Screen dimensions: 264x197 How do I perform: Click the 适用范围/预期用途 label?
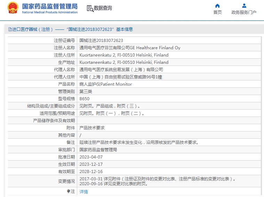(57, 113)
